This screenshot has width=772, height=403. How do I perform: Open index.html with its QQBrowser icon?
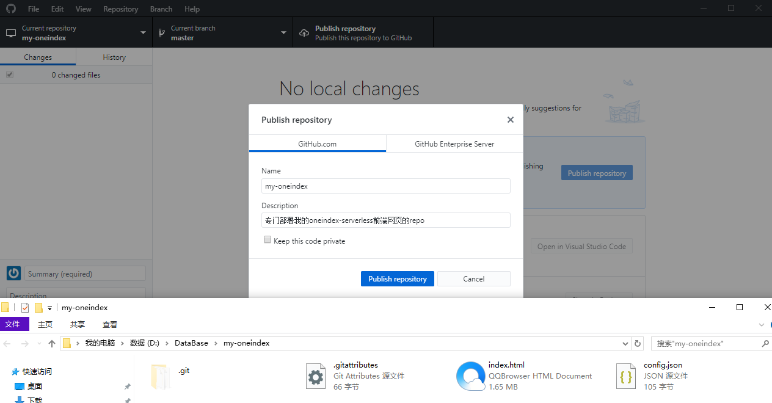coord(470,376)
